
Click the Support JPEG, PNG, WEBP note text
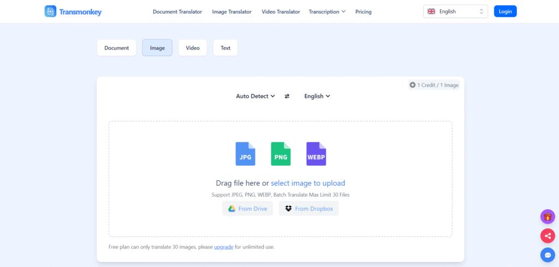[x=281, y=195]
